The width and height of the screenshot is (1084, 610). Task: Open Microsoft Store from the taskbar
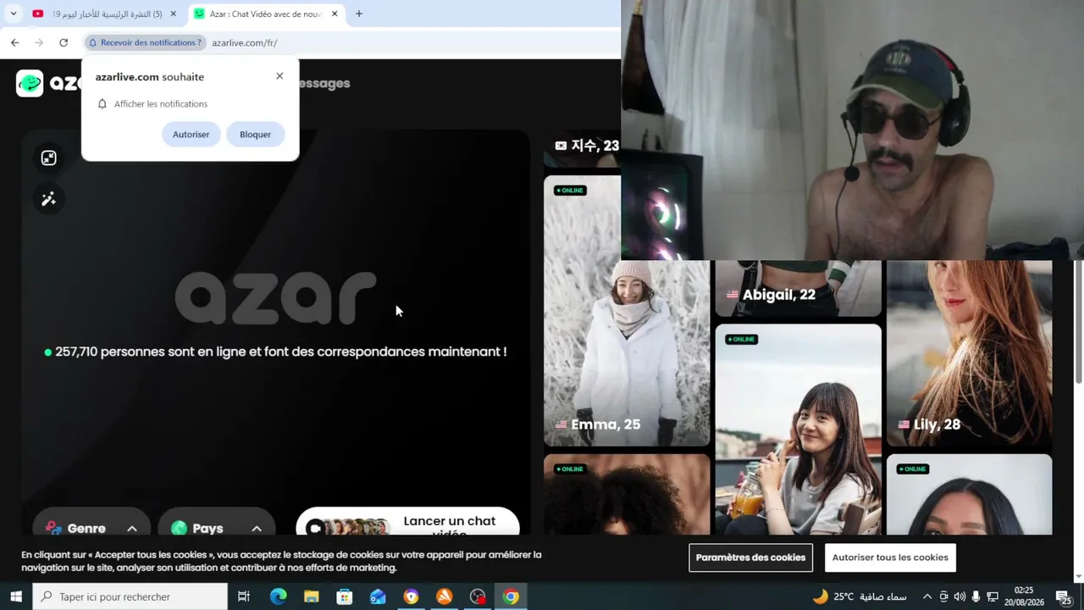[344, 596]
